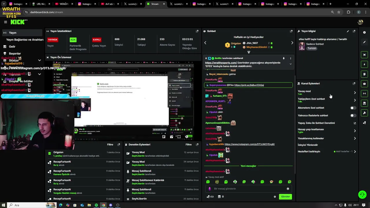The image size is (370, 208).
Task: Open pinned message three-dot options
Action: [x=291, y=58]
